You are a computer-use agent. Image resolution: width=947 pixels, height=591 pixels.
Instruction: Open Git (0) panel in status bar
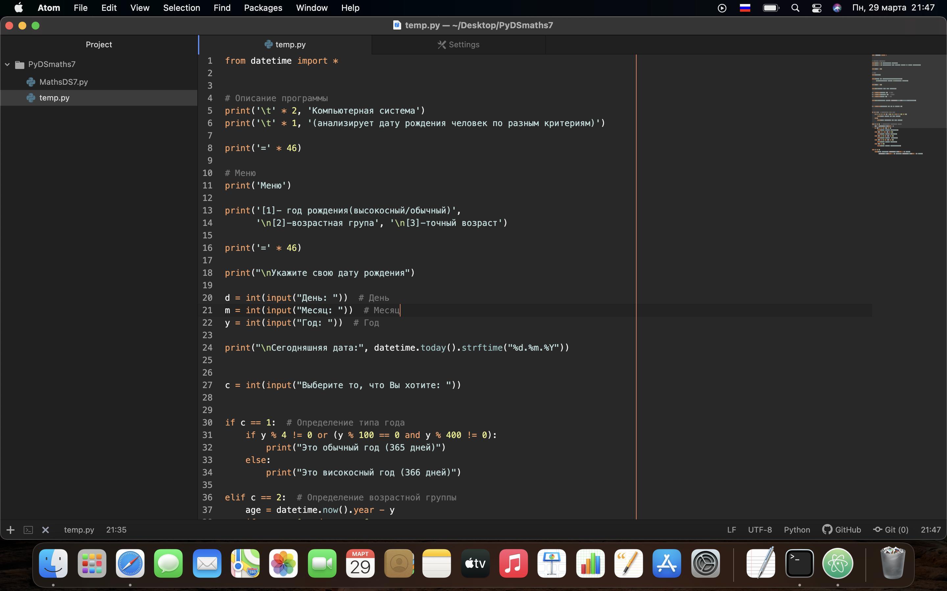point(891,530)
